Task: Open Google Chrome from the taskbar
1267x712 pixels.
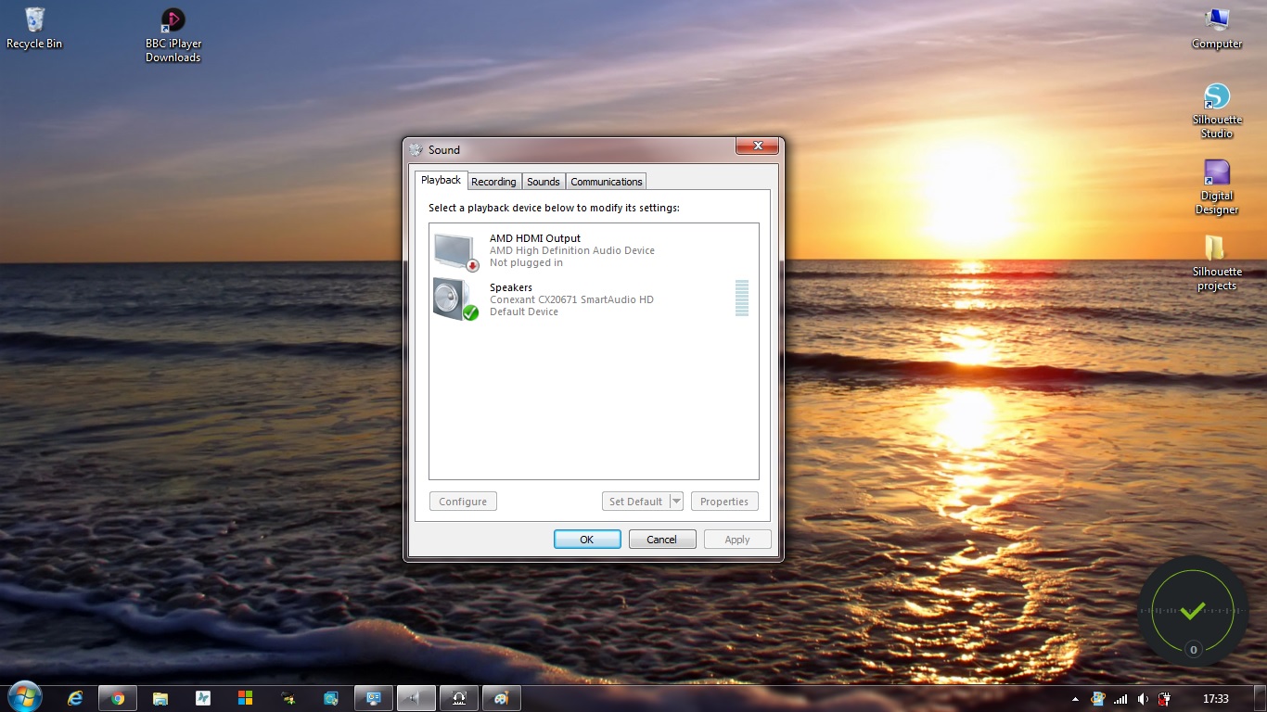Action: coord(118,698)
